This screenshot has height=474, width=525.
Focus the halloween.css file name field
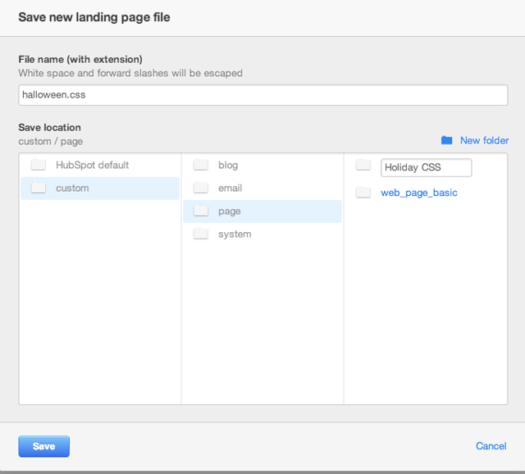coord(262,95)
